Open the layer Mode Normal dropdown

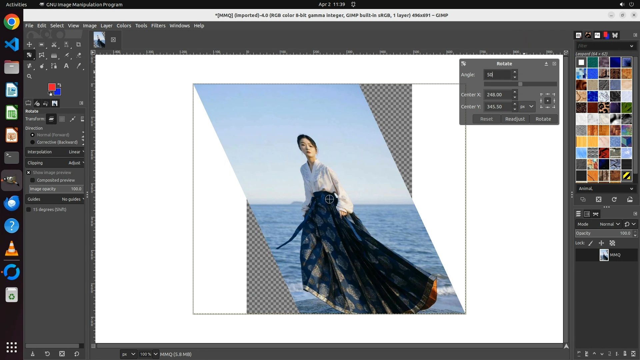click(x=609, y=224)
